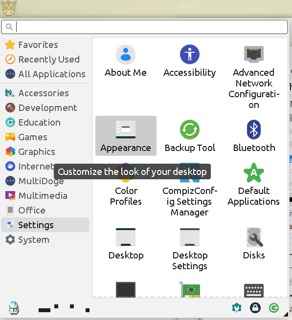Open the Education category

(x=45, y=123)
